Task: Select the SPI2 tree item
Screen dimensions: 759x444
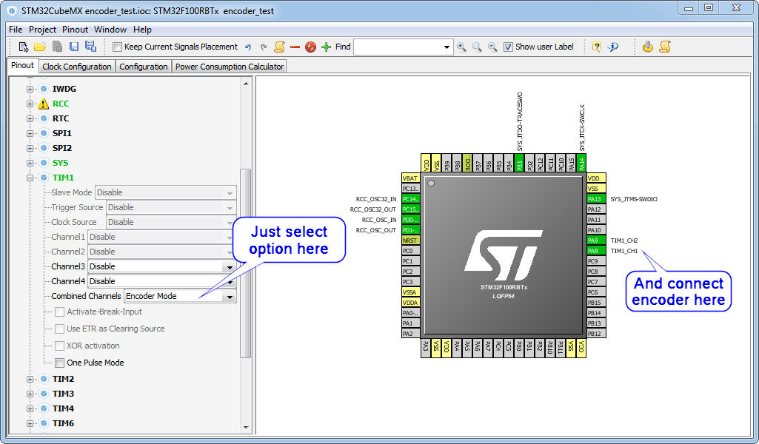Action: point(62,148)
